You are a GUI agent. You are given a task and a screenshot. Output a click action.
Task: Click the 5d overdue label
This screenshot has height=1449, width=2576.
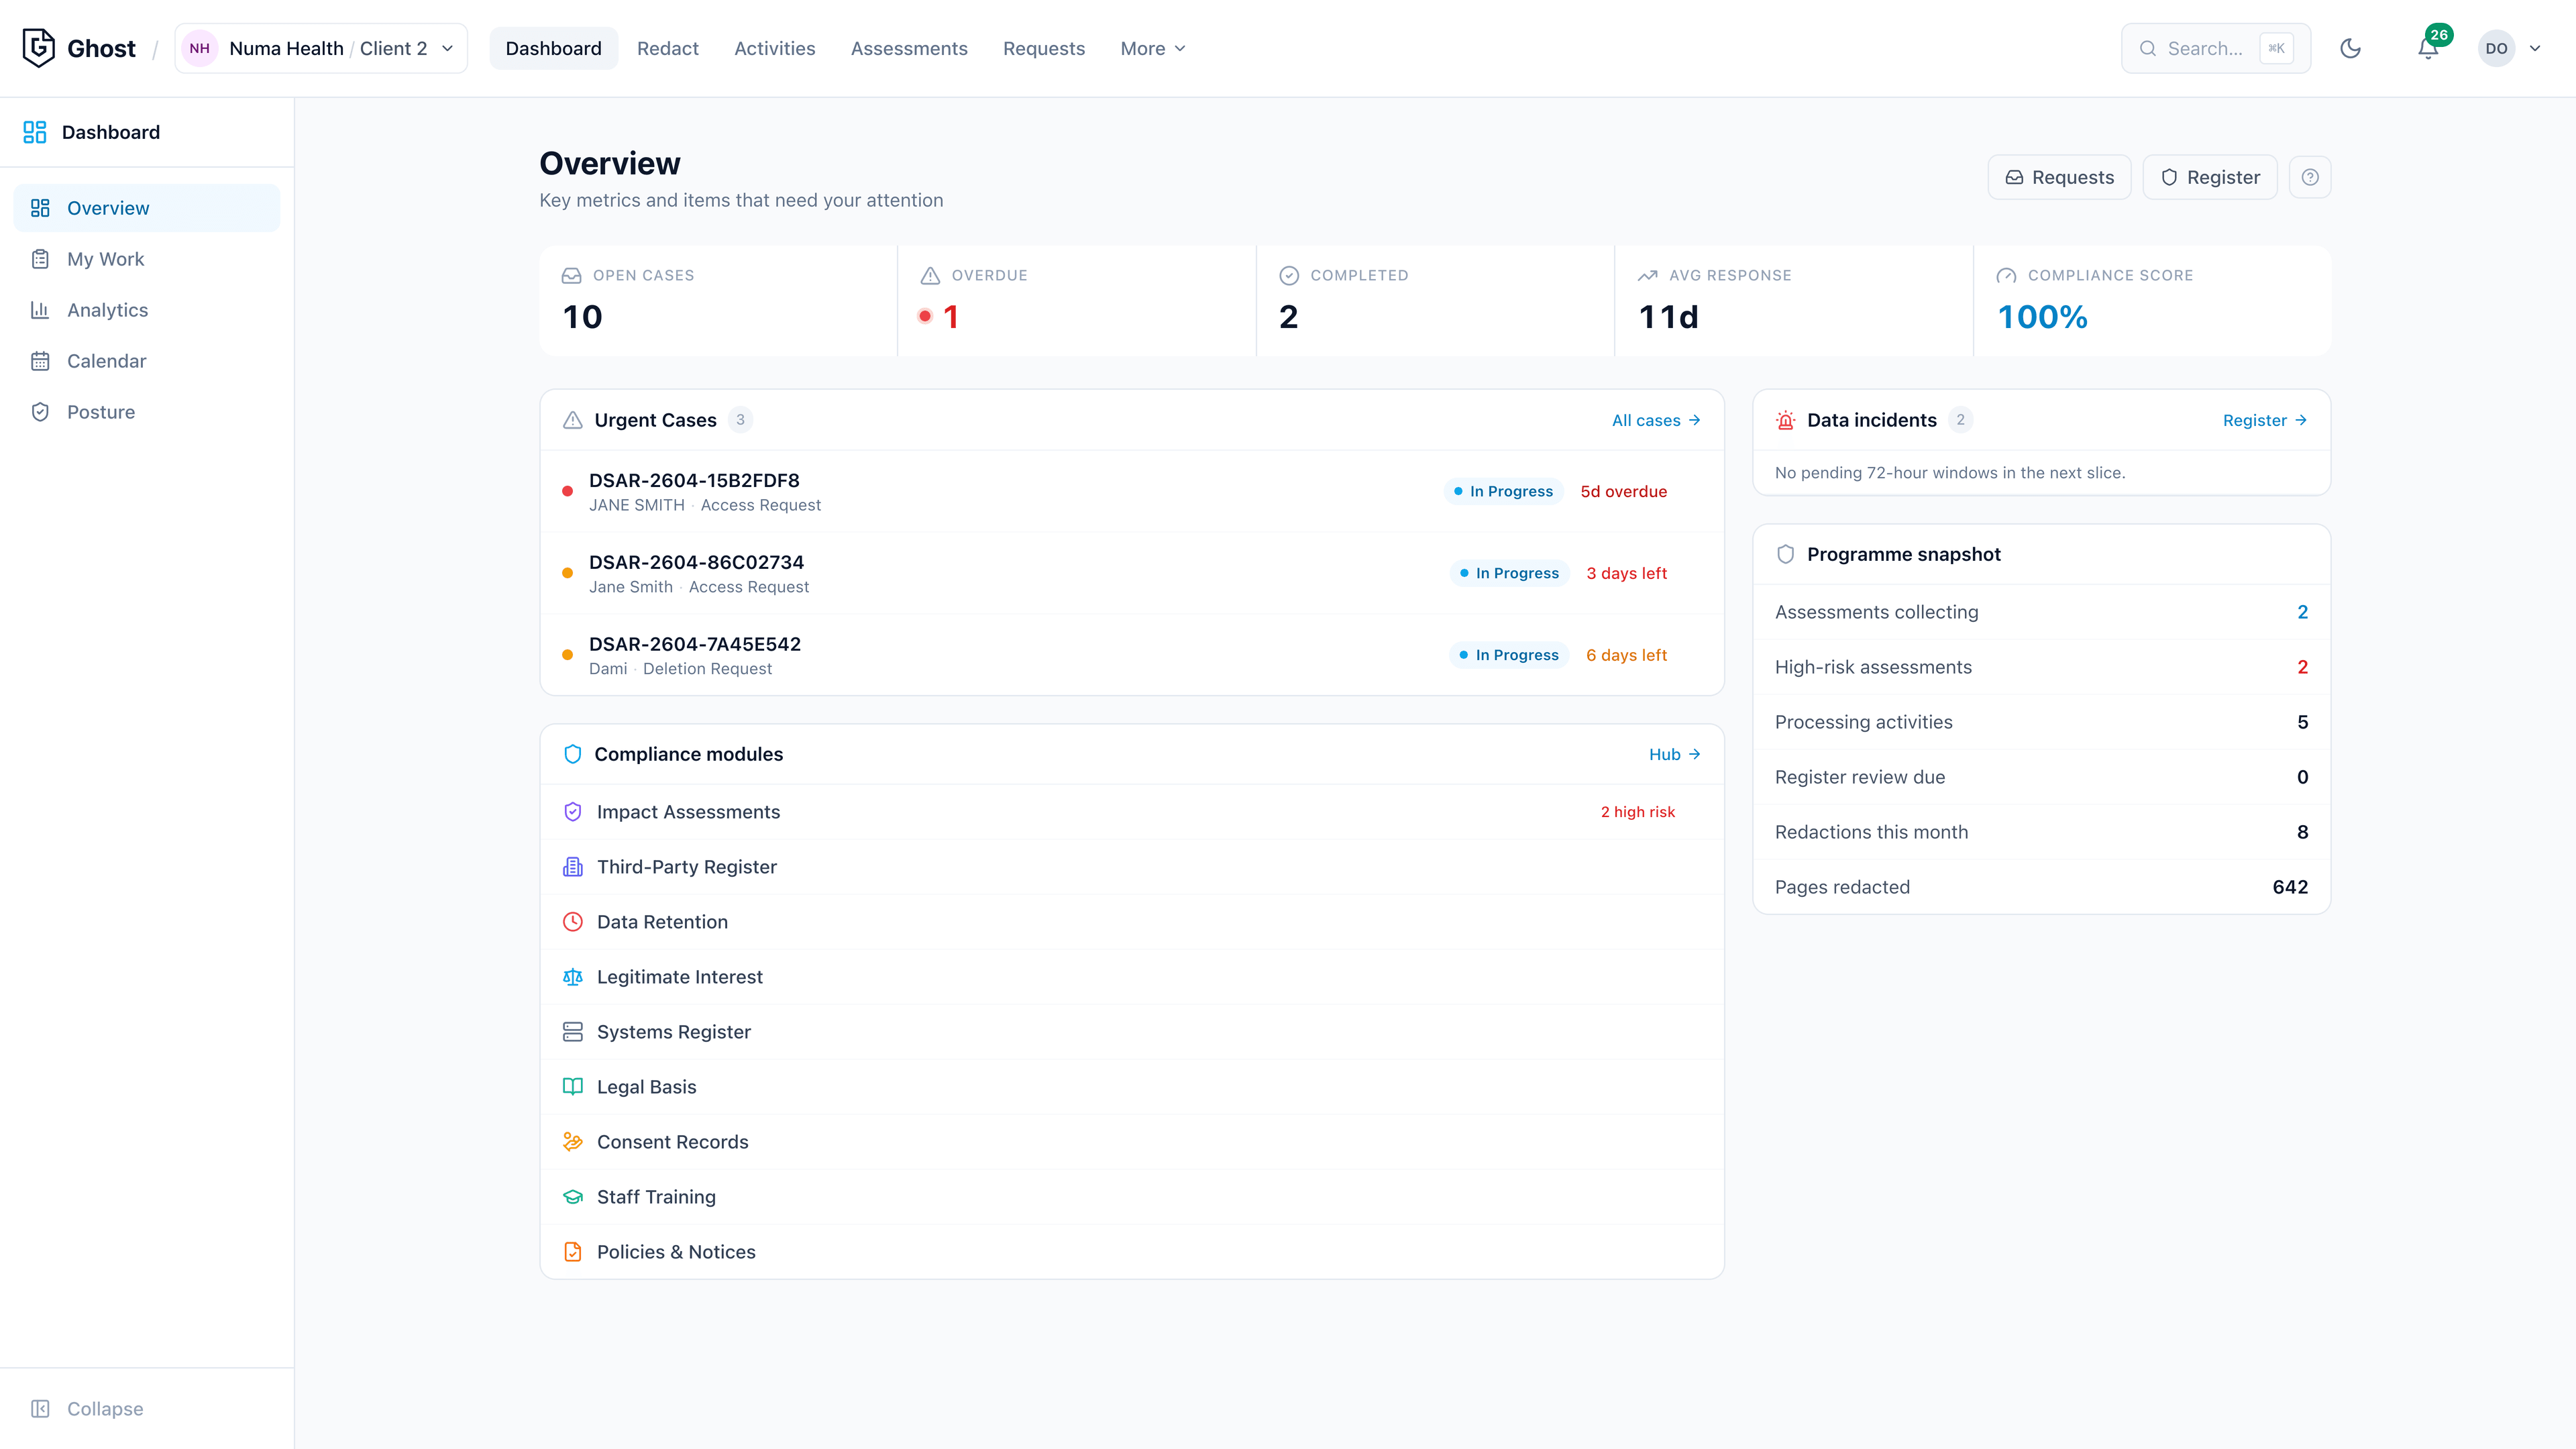pyautogui.click(x=1623, y=491)
